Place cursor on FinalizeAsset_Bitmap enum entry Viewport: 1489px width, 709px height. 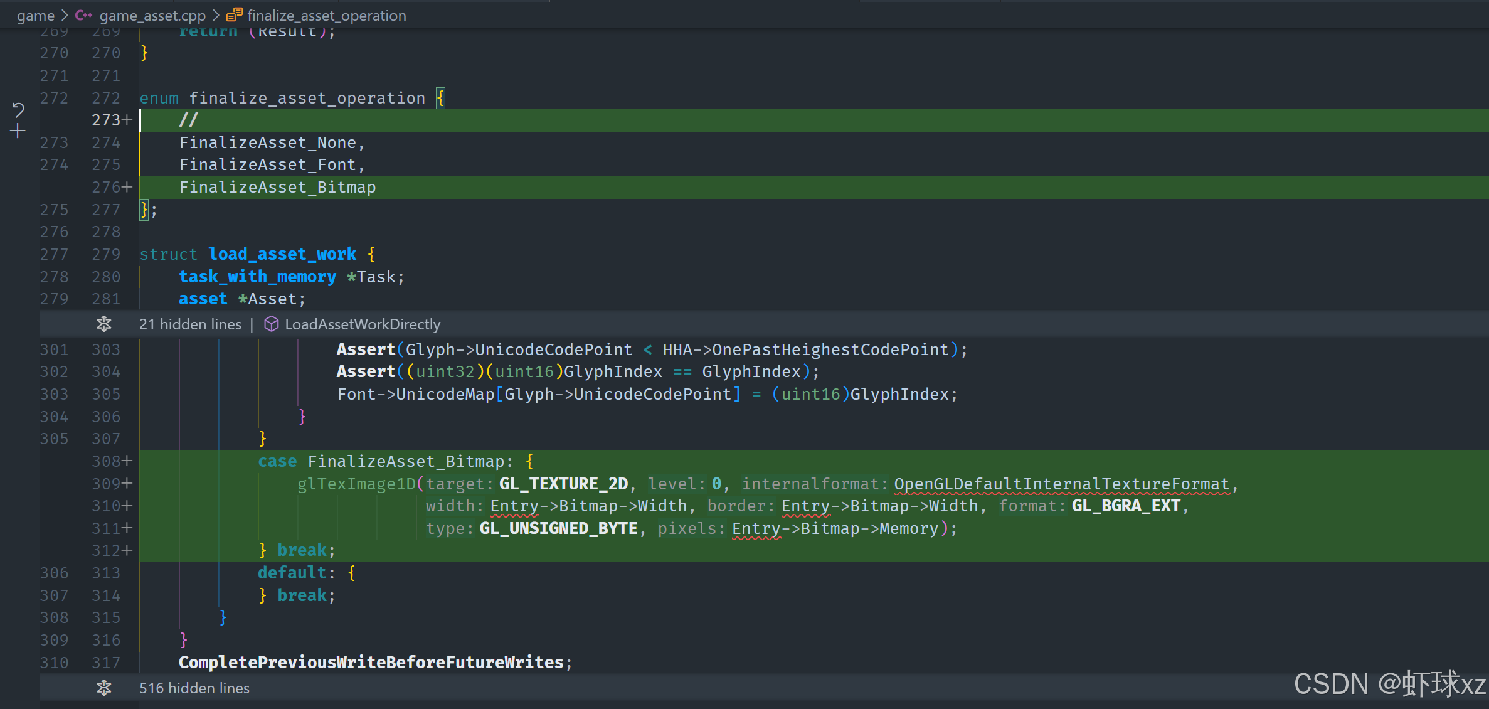(277, 187)
